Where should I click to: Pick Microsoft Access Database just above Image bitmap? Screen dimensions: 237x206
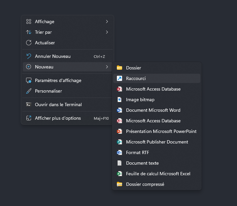(x=153, y=89)
